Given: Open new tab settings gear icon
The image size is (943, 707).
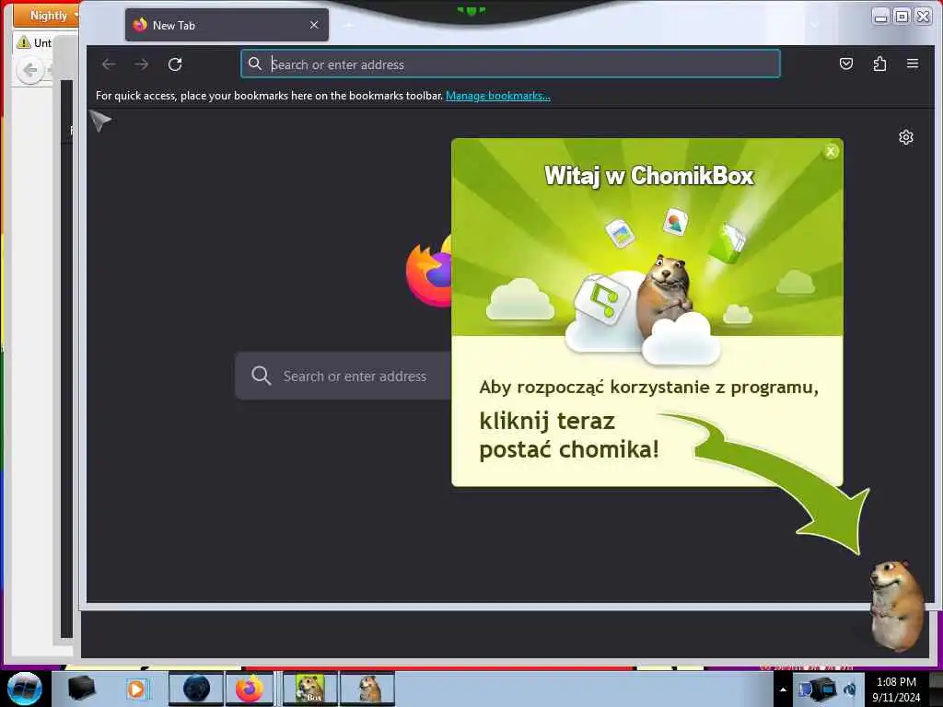Looking at the screenshot, I should pos(906,138).
